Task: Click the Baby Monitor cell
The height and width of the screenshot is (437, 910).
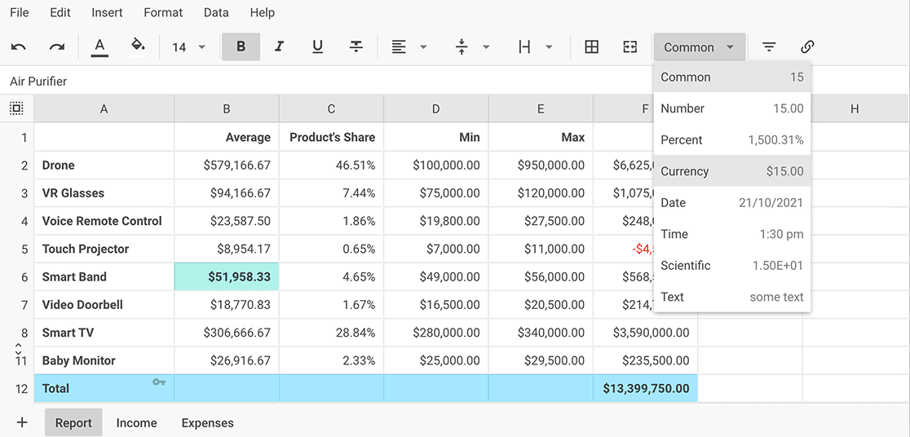Action: tap(104, 360)
